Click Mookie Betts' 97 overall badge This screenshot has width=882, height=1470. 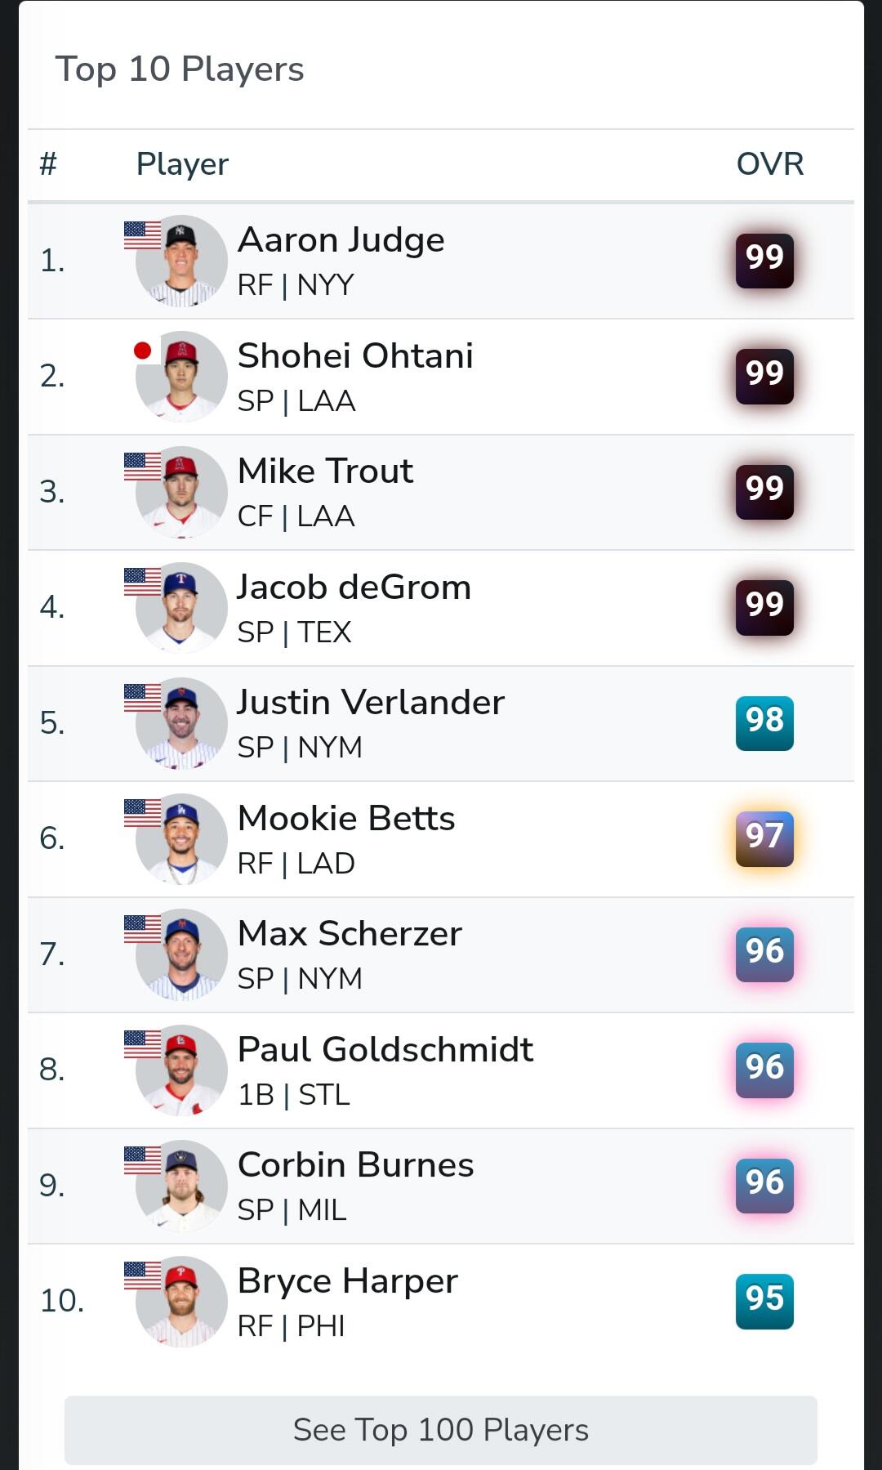coord(764,838)
